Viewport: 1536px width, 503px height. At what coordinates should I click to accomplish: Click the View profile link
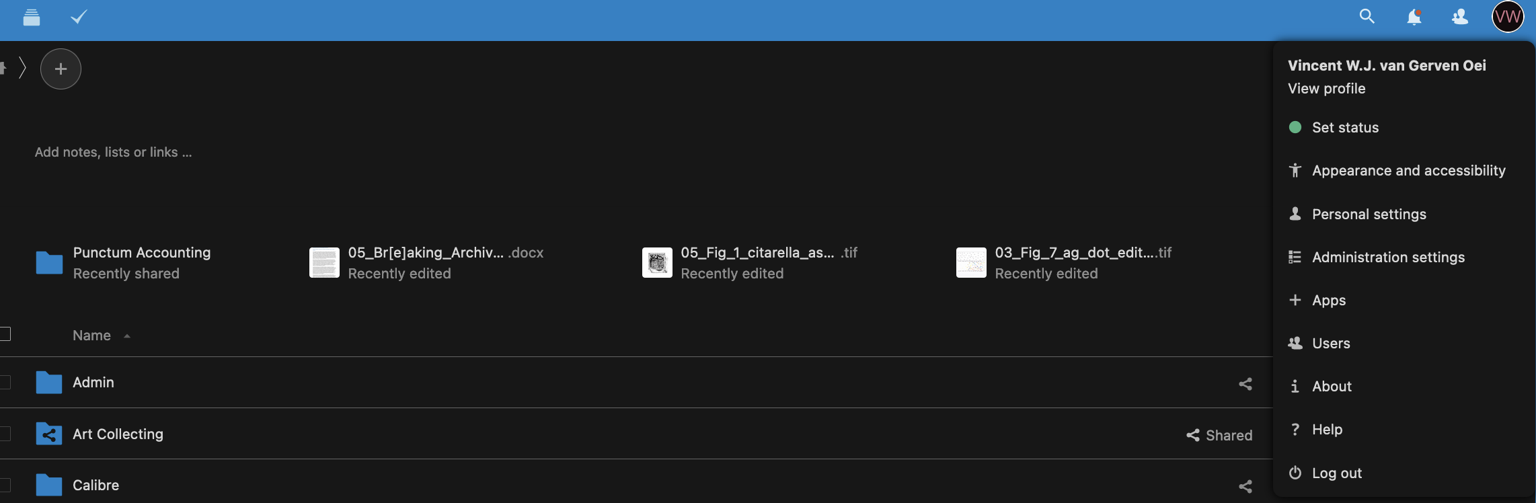1326,89
